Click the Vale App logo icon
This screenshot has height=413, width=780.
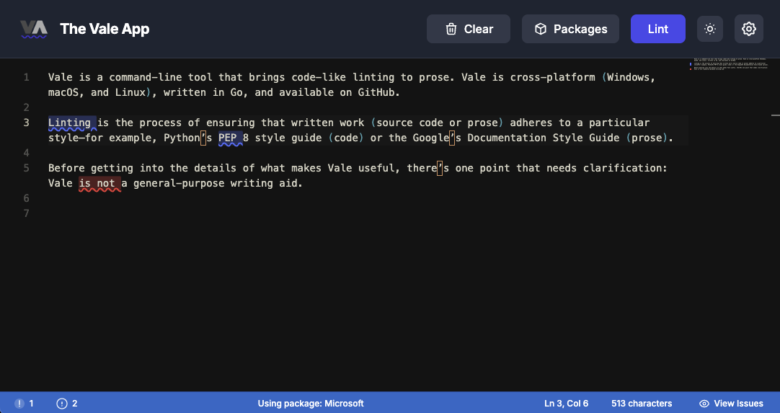[34, 30]
